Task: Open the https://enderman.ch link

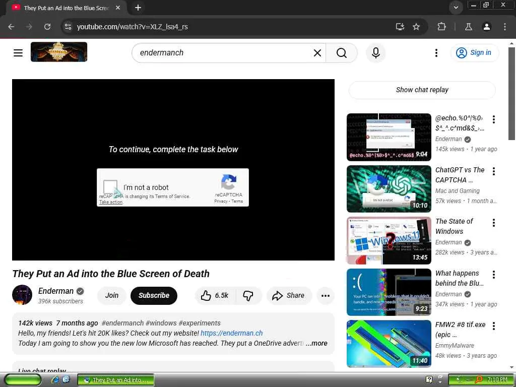Action: [232, 333]
